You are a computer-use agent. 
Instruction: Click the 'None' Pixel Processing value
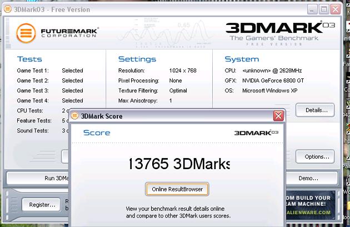pyautogui.click(x=176, y=81)
